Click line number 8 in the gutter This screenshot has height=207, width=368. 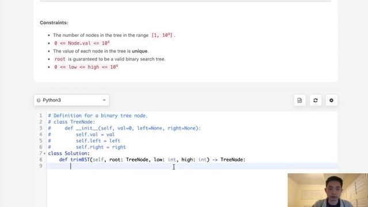click(x=41, y=160)
